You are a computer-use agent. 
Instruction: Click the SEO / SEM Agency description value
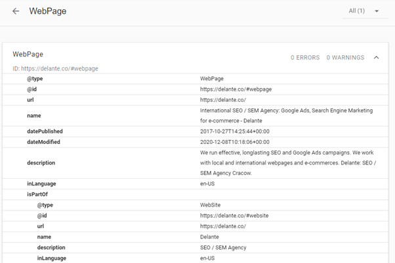(223, 248)
